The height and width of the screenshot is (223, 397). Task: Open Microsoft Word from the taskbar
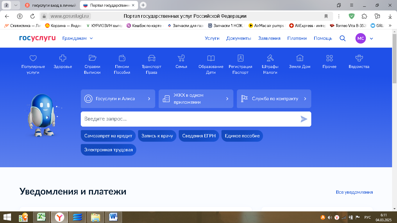[113, 217]
